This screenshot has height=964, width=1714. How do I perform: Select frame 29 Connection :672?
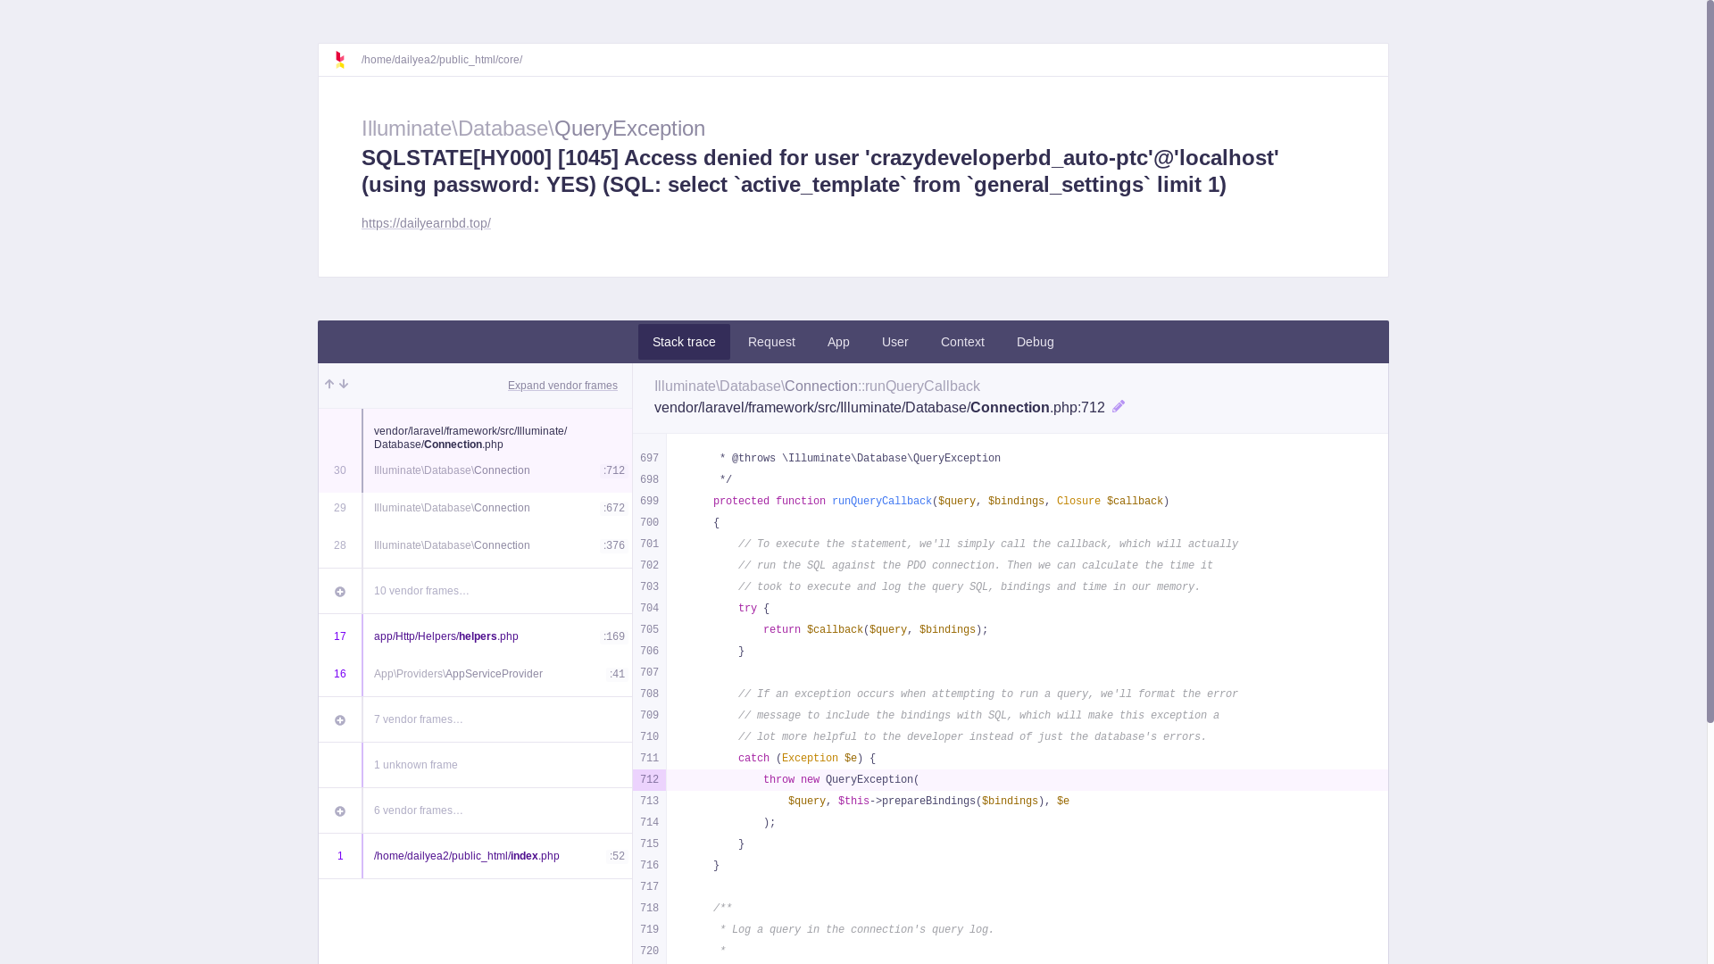click(475, 508)
